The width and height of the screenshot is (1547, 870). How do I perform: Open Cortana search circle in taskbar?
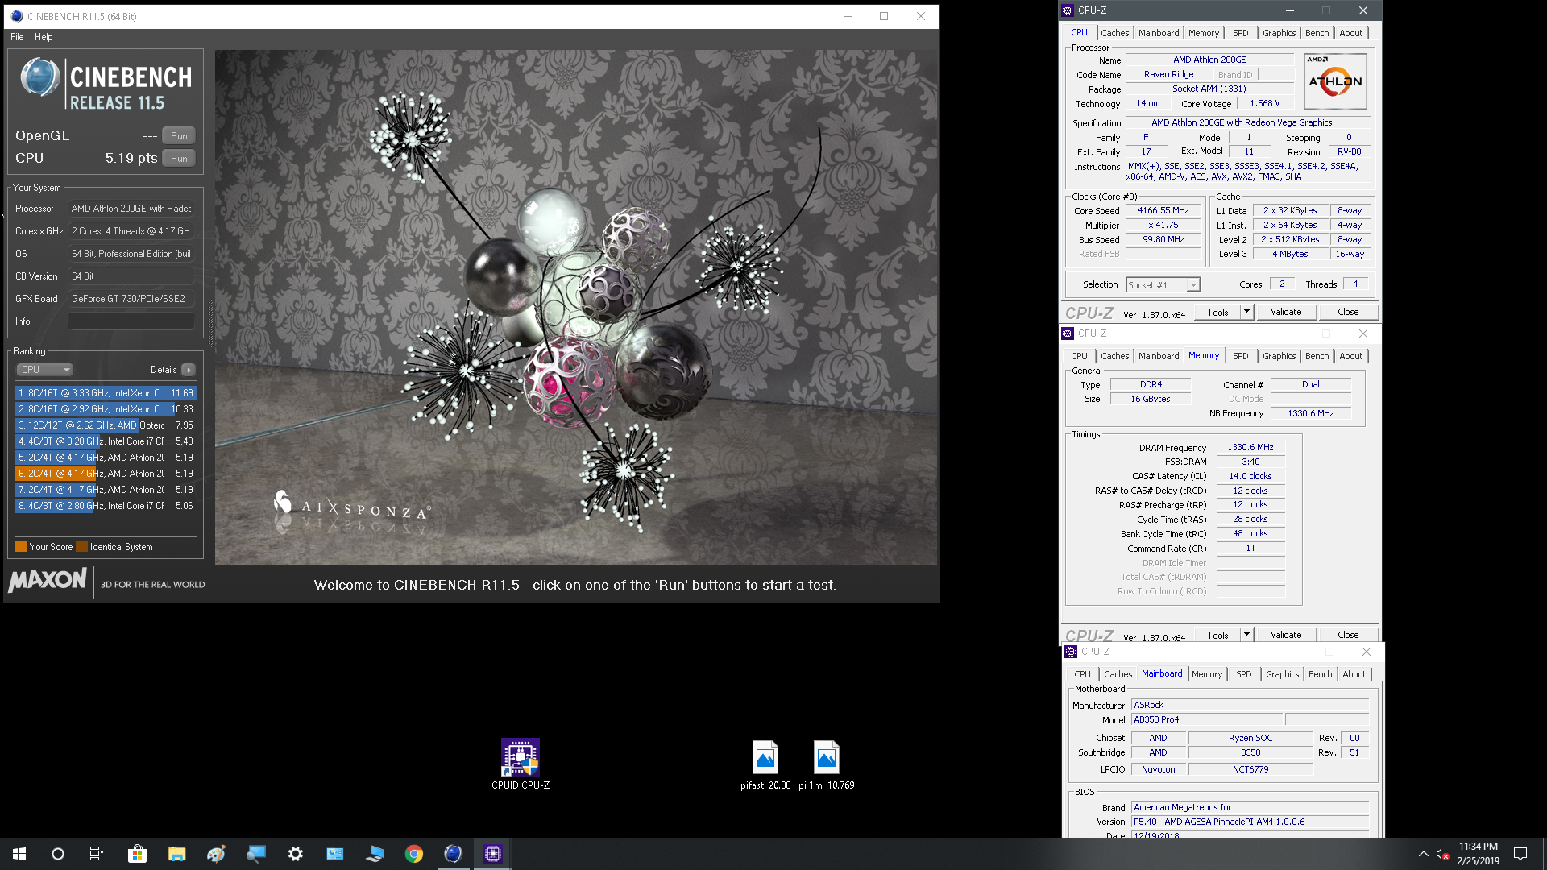[x=58, y=854]
